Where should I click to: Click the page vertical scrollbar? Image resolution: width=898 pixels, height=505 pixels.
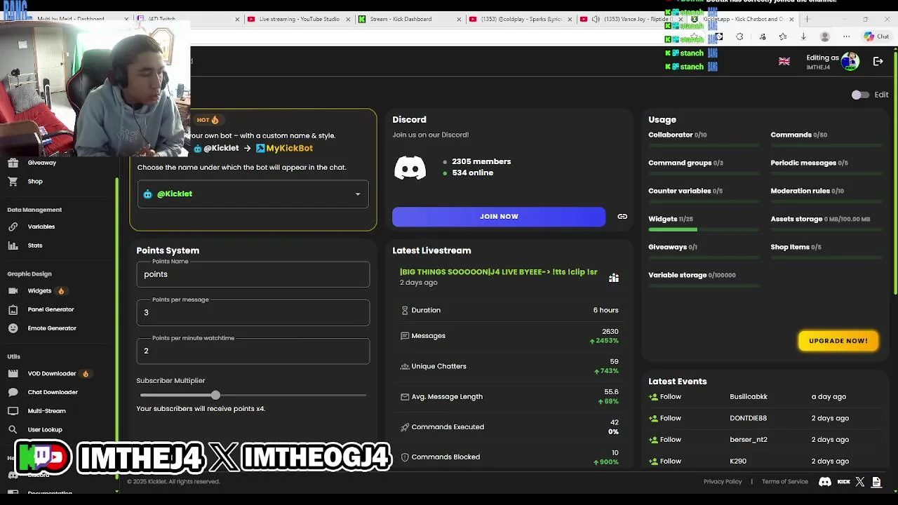click(895, 172)
